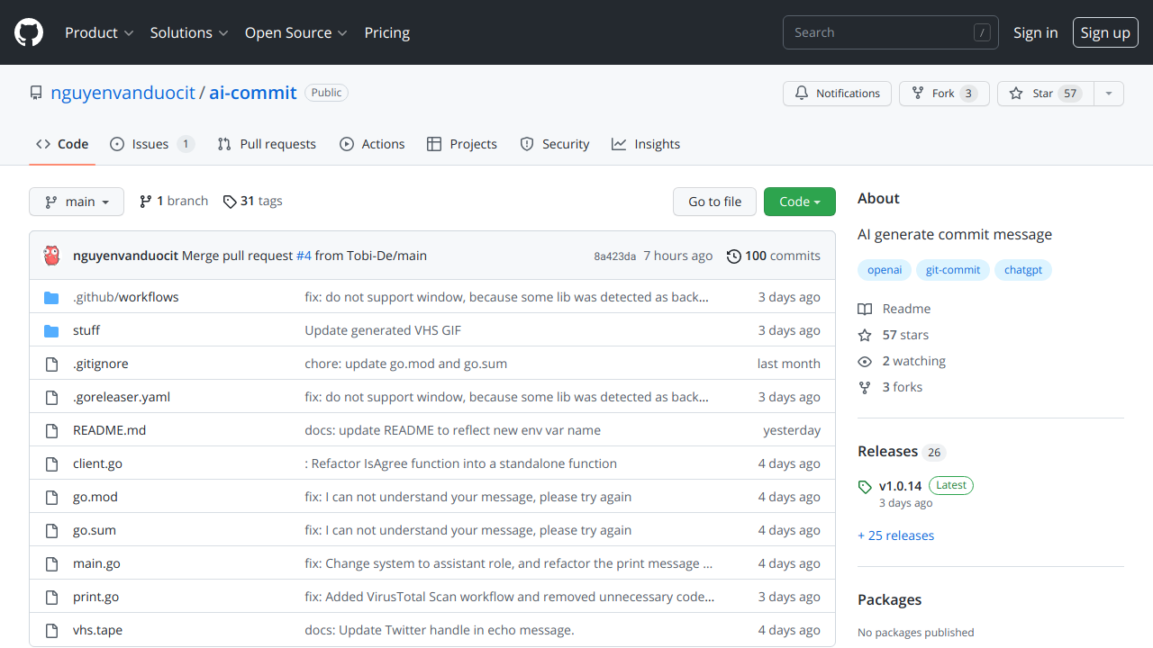Open the ai-commit repository name link
1153x648 pixels.
(x=253, y=93)
